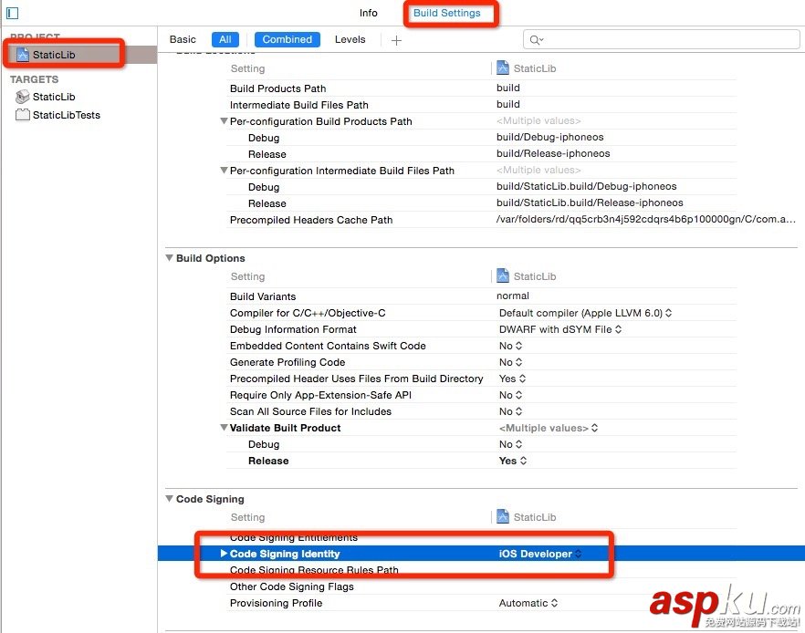The image size is (805, 633).
Task: Collapse the Code Signing section
Action: (169, 498)
